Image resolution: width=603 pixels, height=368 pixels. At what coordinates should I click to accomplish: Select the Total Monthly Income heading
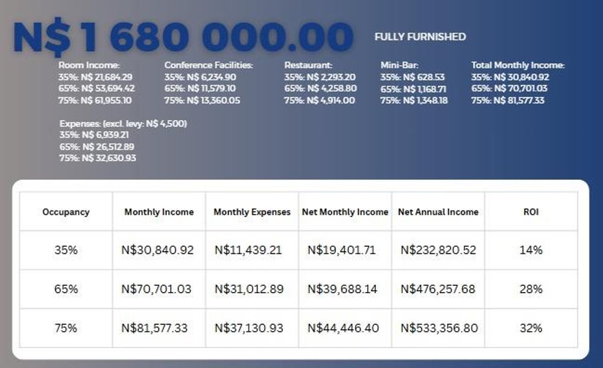tap(517, 65)
